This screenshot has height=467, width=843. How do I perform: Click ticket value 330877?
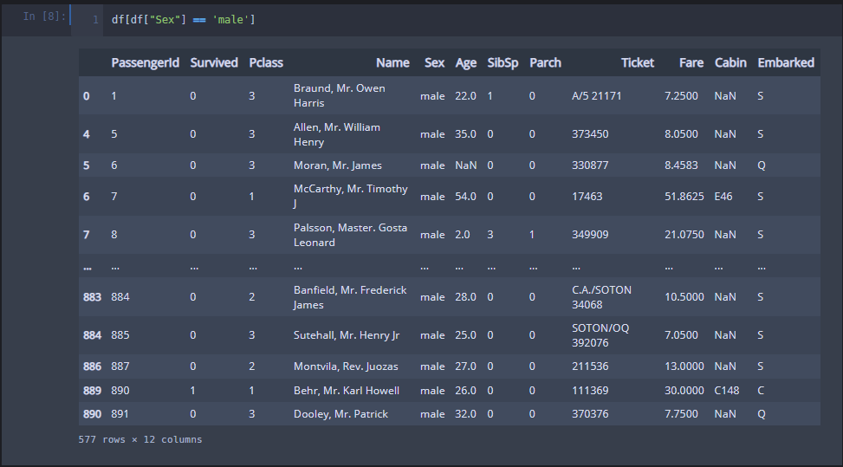point(590,165)
